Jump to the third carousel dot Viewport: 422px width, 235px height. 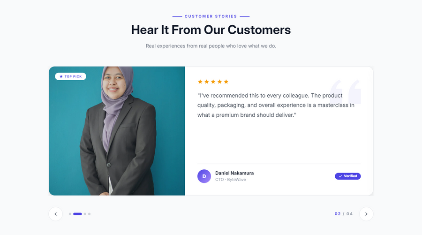point(85,214)
